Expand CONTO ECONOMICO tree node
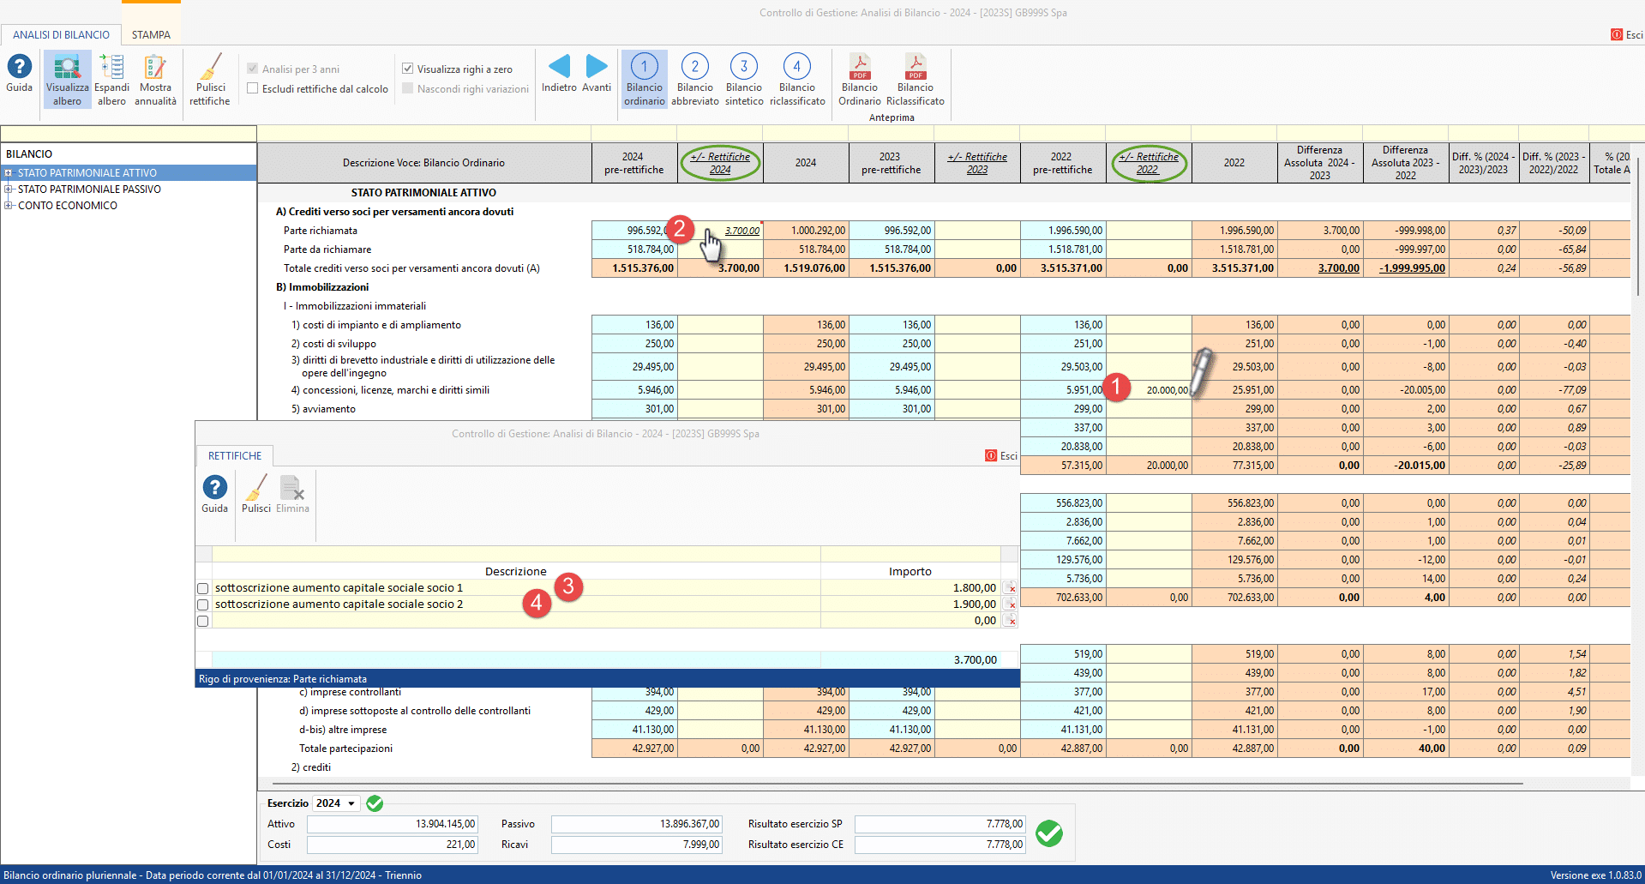This screenshot has width=1645, height=884. pyautogui.click(x=9, y=206)
